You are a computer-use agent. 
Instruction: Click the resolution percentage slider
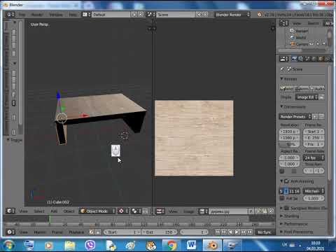pos(289,144)
